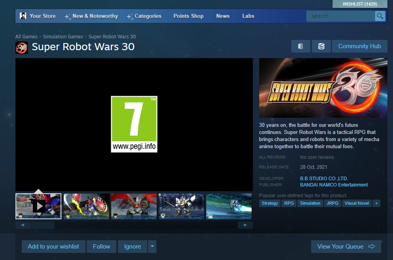
Task: Select fifth thumbnail with flying blue mecha
Action: pos(229,206)
